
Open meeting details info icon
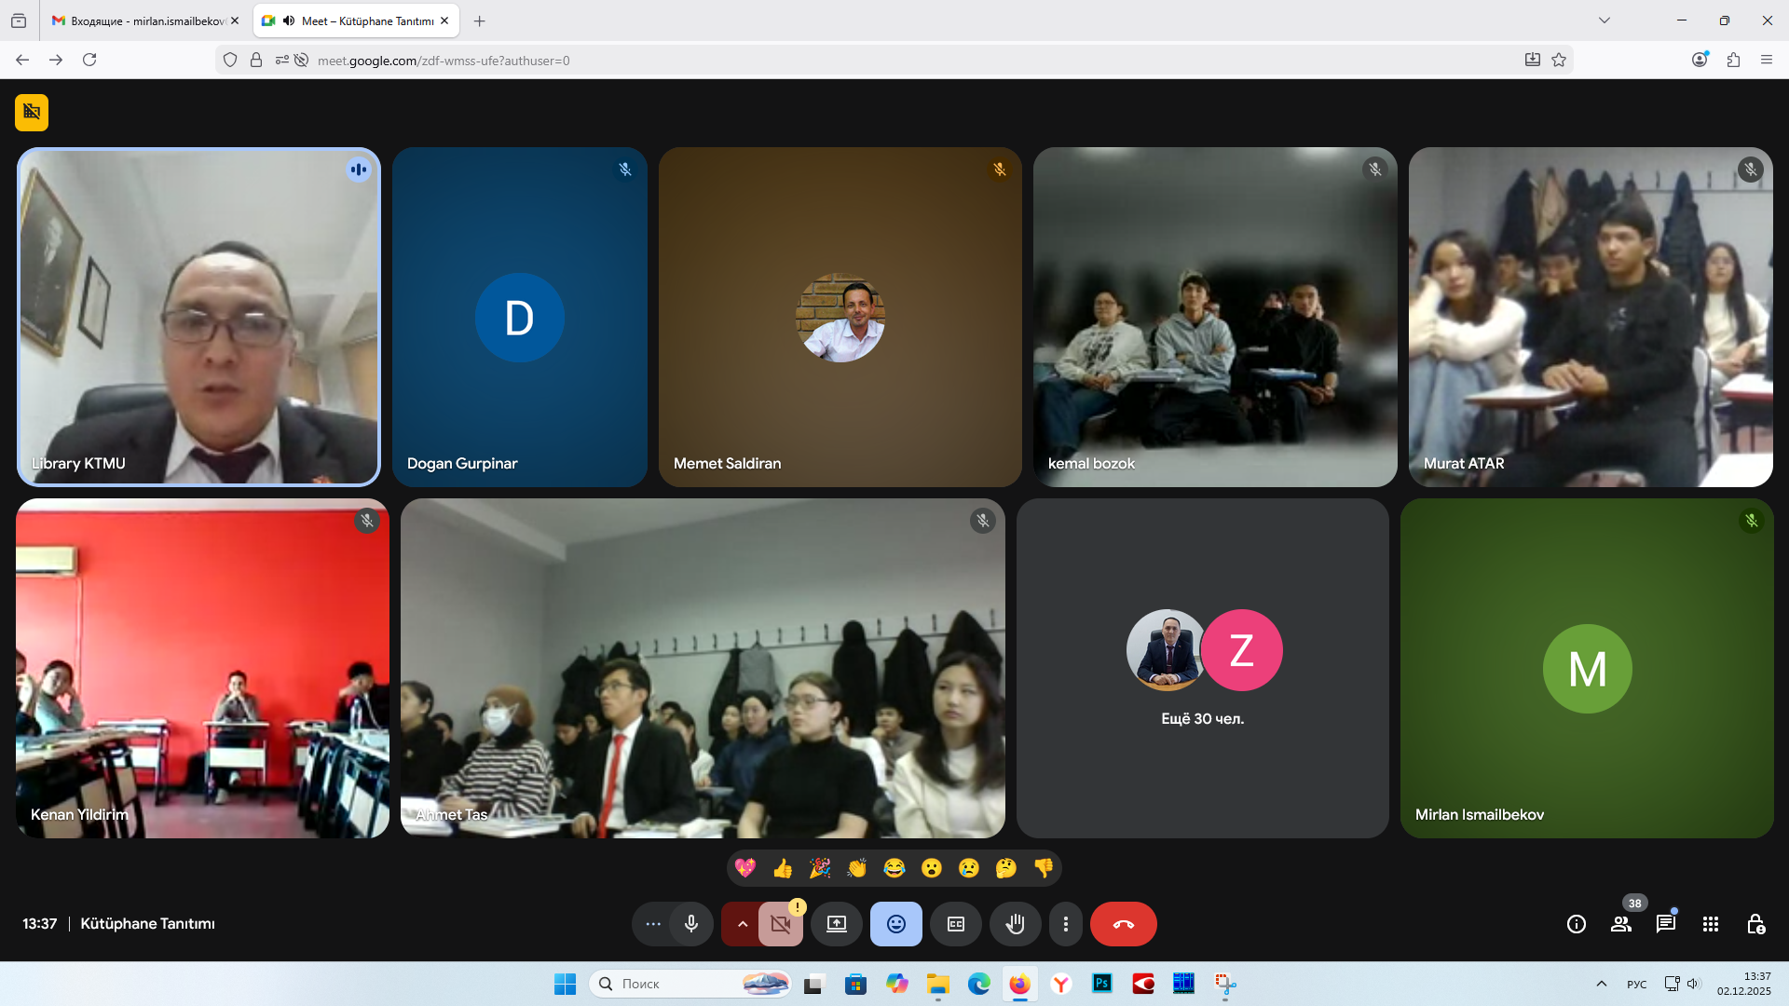pos(1577,924)
